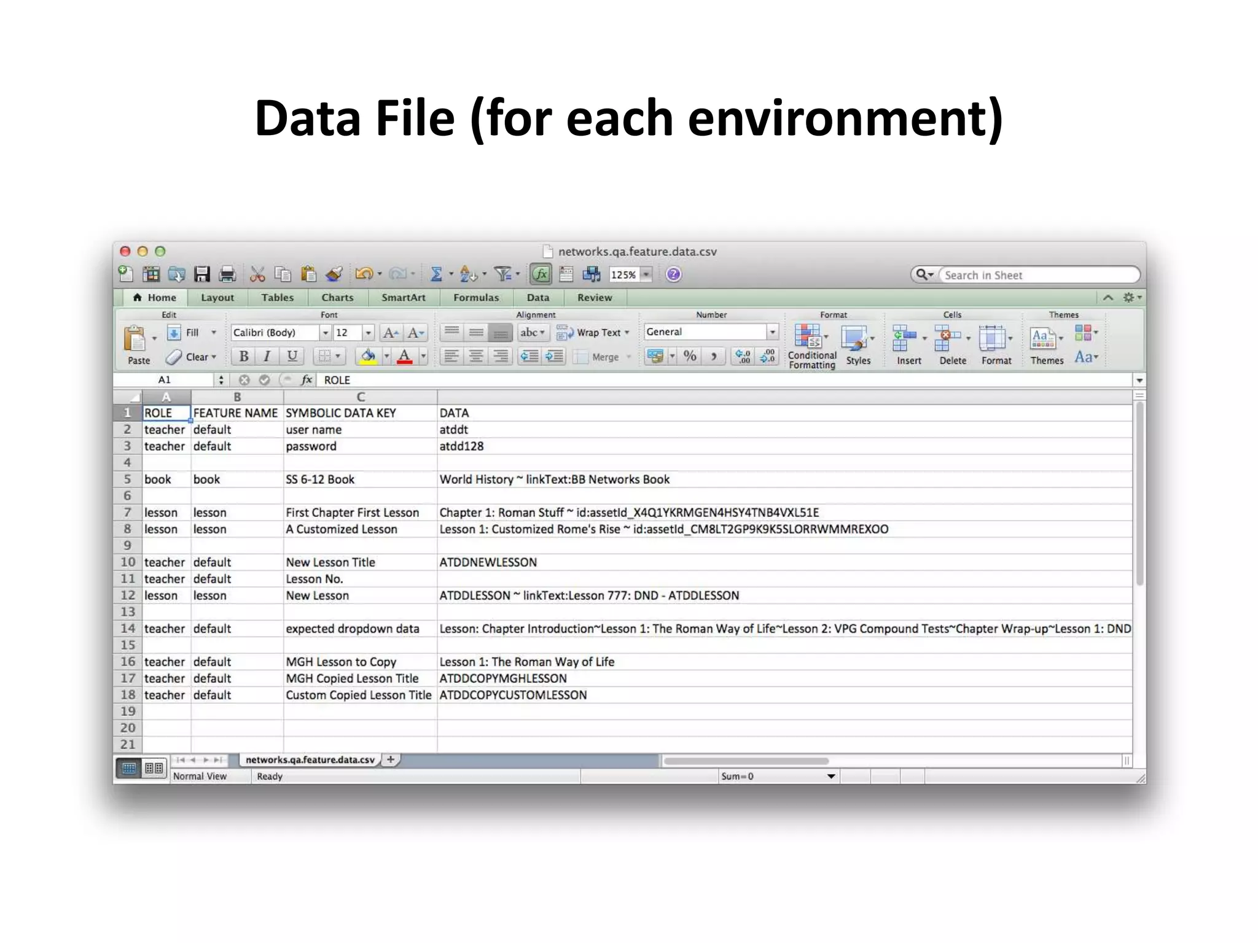Open theme colors palette
This screenshot has height=943, width=1258.
[x=1086, y=333]
